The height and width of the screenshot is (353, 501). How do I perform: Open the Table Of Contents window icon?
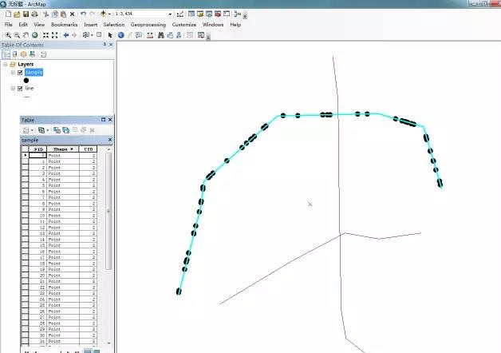(x=191, y=14)
